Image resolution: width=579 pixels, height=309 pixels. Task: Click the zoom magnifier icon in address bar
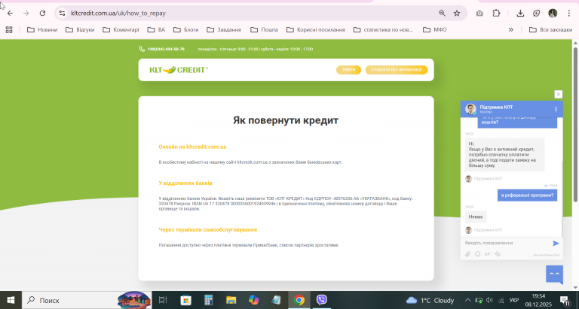click(442, 14)
